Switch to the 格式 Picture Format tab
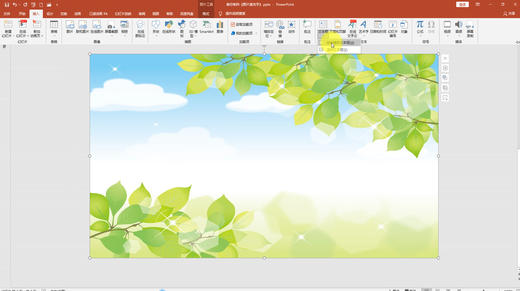This screenshot has height=291, width=520. [206, 14]
